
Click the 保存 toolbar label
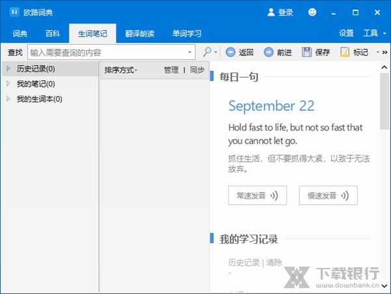pyautogui.click(x=323, y=52)
